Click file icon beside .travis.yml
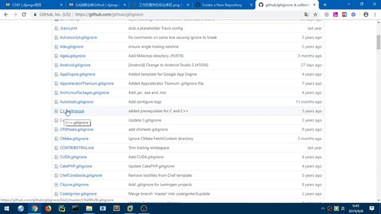This screenshot has height=214, width=381. (57, 29)
